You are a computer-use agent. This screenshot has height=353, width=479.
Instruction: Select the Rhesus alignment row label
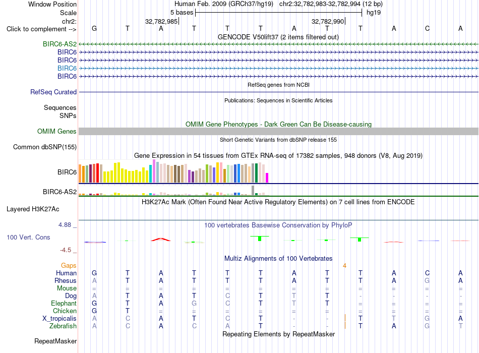[66, 280]
